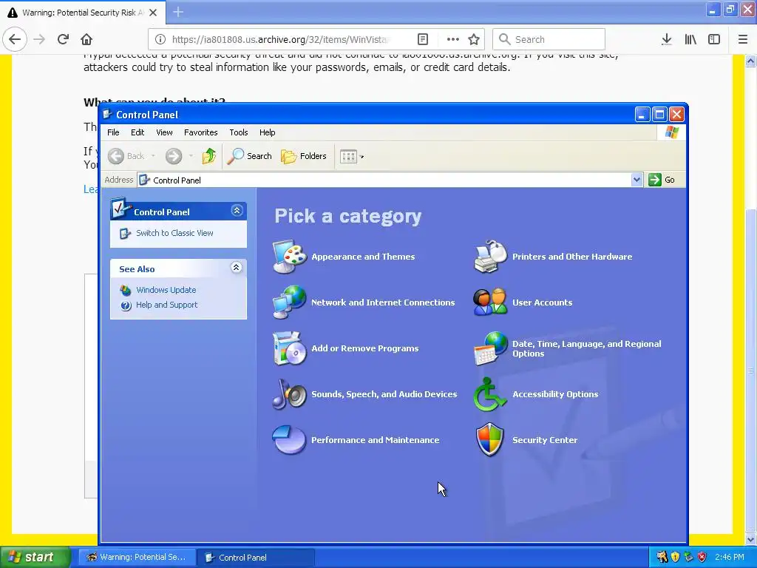This screenshot has width=757, height=568.
Task: Click the Search magnifier in Control Panel toolbar
Action: (x=250, y=156)
